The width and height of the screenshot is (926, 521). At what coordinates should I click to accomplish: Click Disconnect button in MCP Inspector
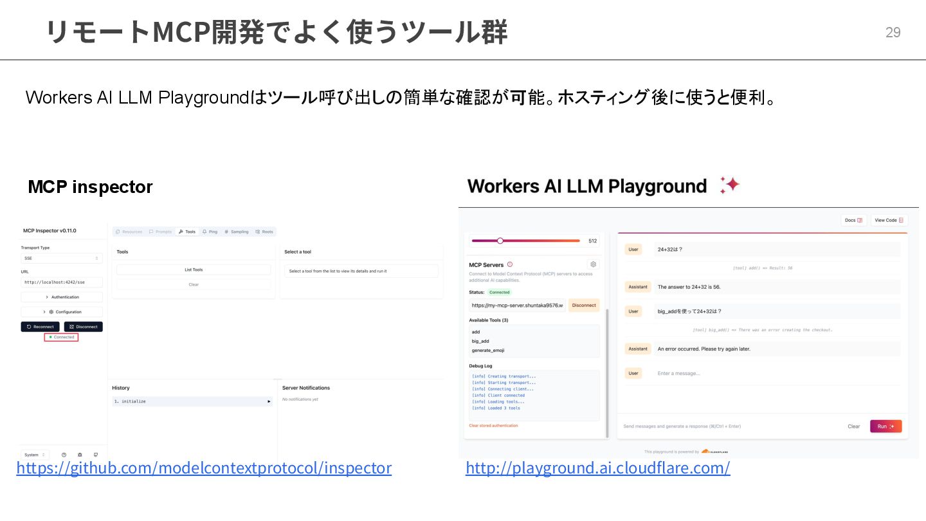point(83,327)
